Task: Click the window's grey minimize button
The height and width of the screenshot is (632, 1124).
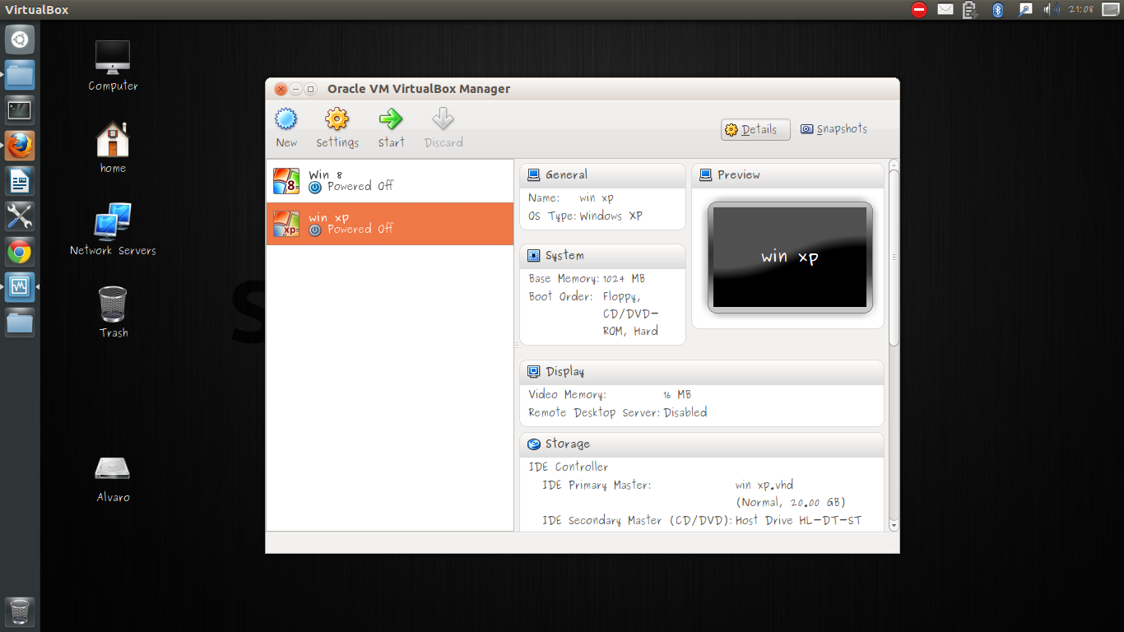Action: pos(295,89)
